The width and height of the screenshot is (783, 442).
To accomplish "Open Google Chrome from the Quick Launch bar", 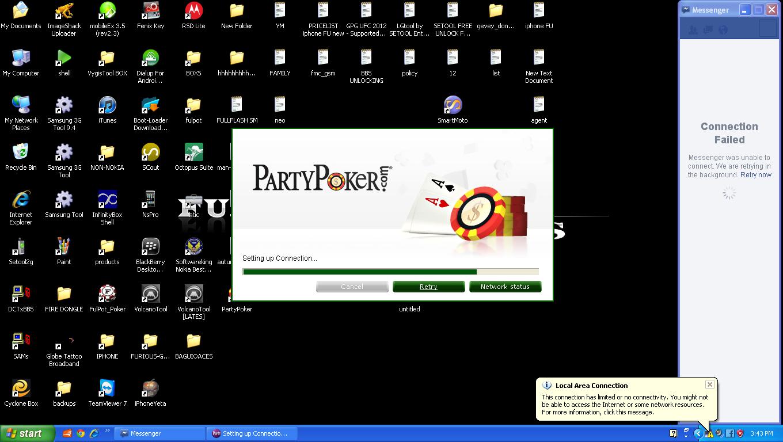I will click(x=81, y=433).
